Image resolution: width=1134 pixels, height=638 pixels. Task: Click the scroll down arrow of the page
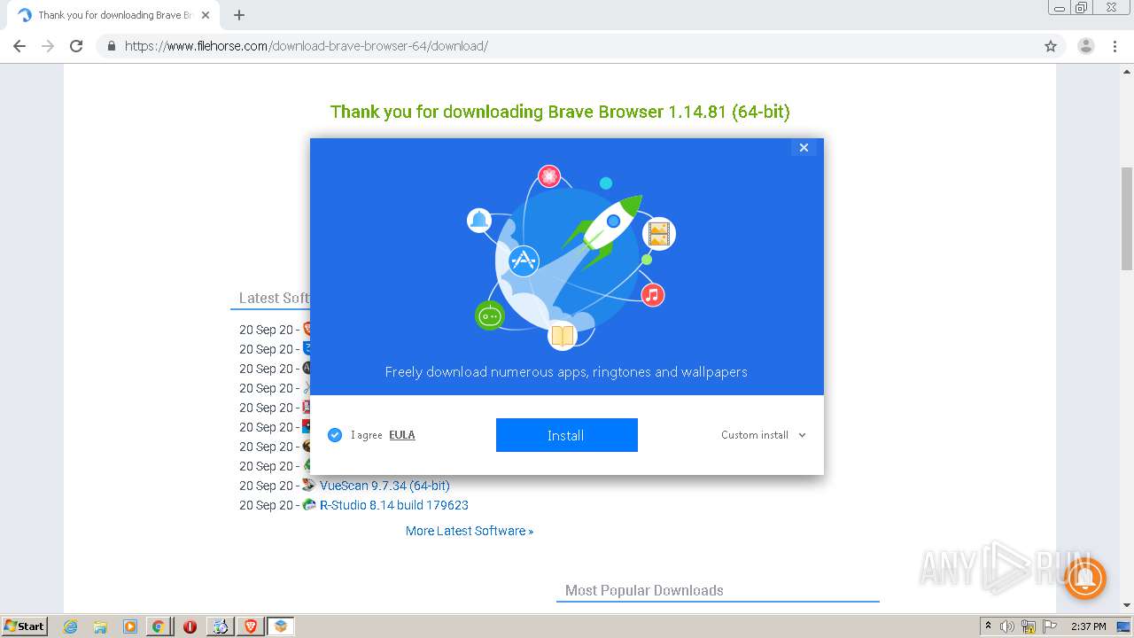[x=1127, y=606]
